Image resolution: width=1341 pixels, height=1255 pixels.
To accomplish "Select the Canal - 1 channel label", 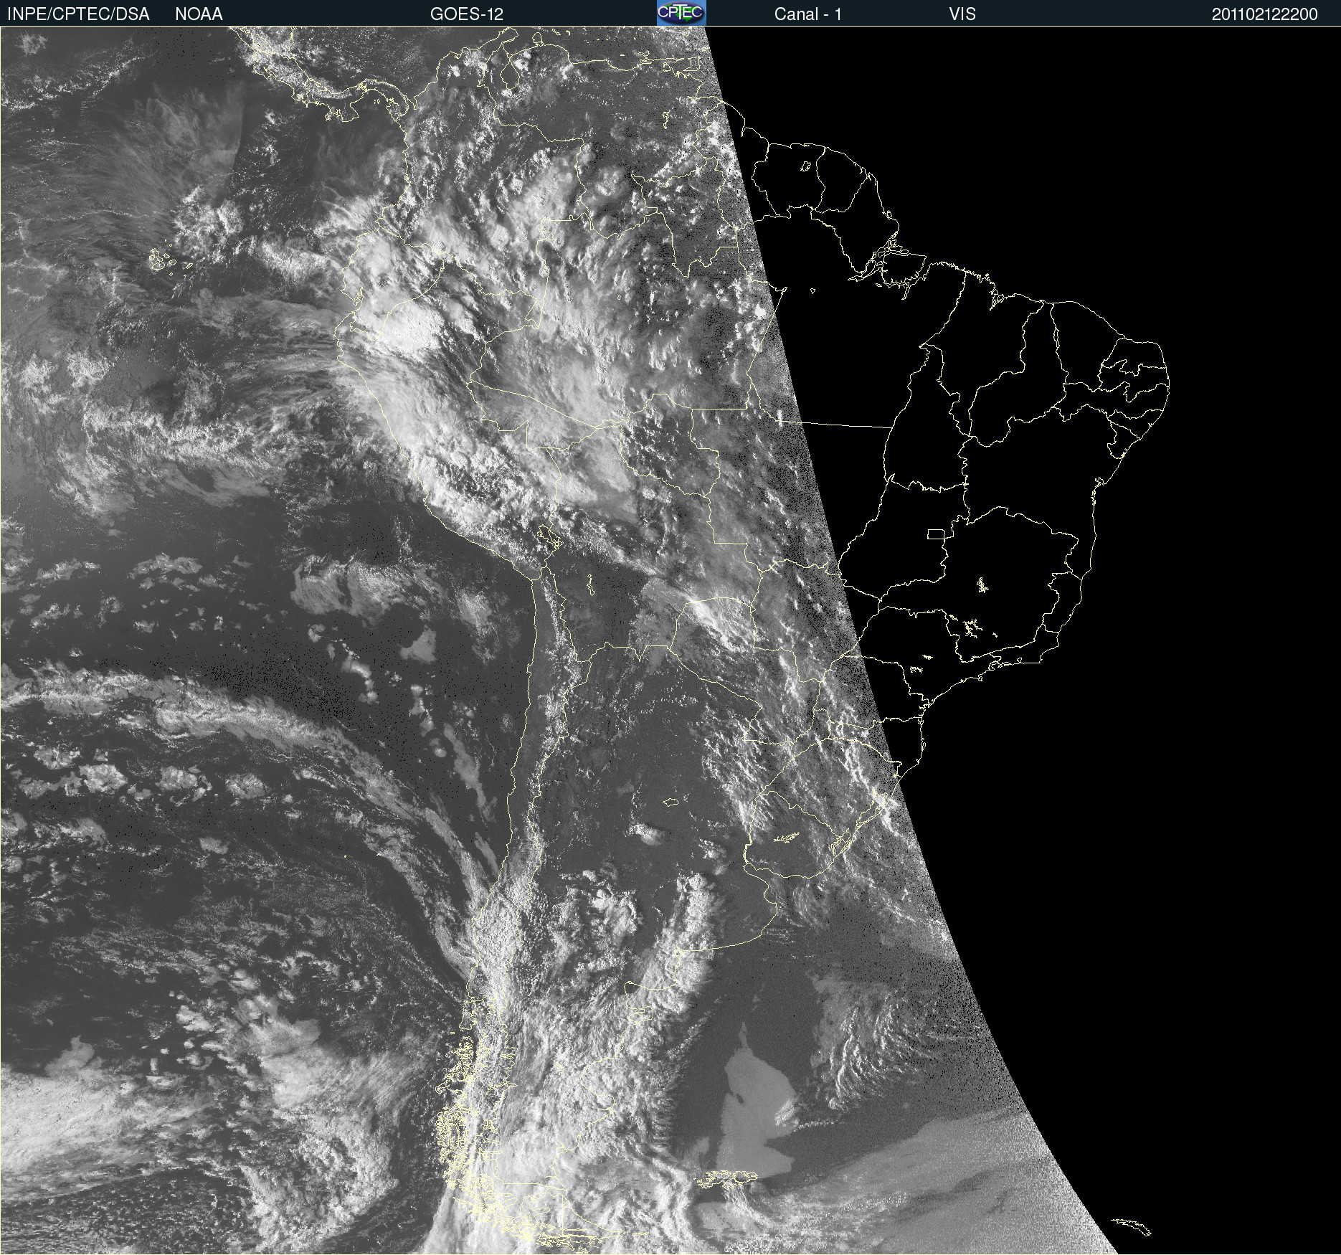I will click(807, 14).
